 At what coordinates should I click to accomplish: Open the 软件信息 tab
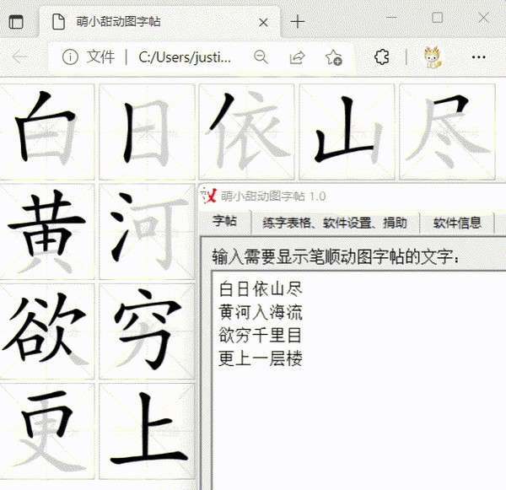pyautogui.click(x=457, y=223)
